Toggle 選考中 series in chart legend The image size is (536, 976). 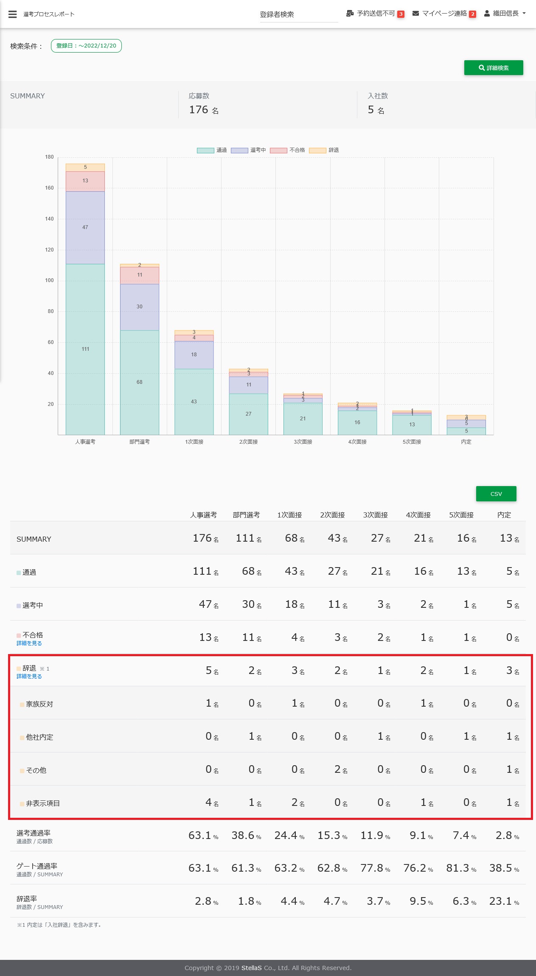tap(239, 150)
